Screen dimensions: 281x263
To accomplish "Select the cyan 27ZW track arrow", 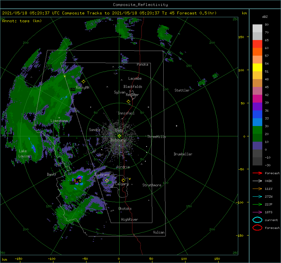I will pos(257,197).
